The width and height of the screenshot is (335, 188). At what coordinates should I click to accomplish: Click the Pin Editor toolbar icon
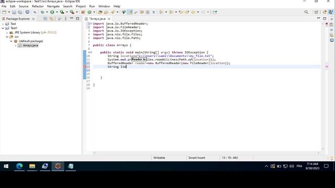point(215,12)
